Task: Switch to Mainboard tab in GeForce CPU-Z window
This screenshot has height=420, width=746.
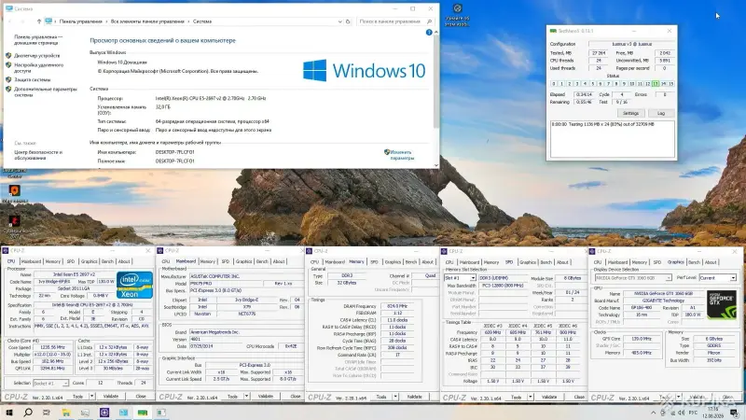Action: point(617,262)
